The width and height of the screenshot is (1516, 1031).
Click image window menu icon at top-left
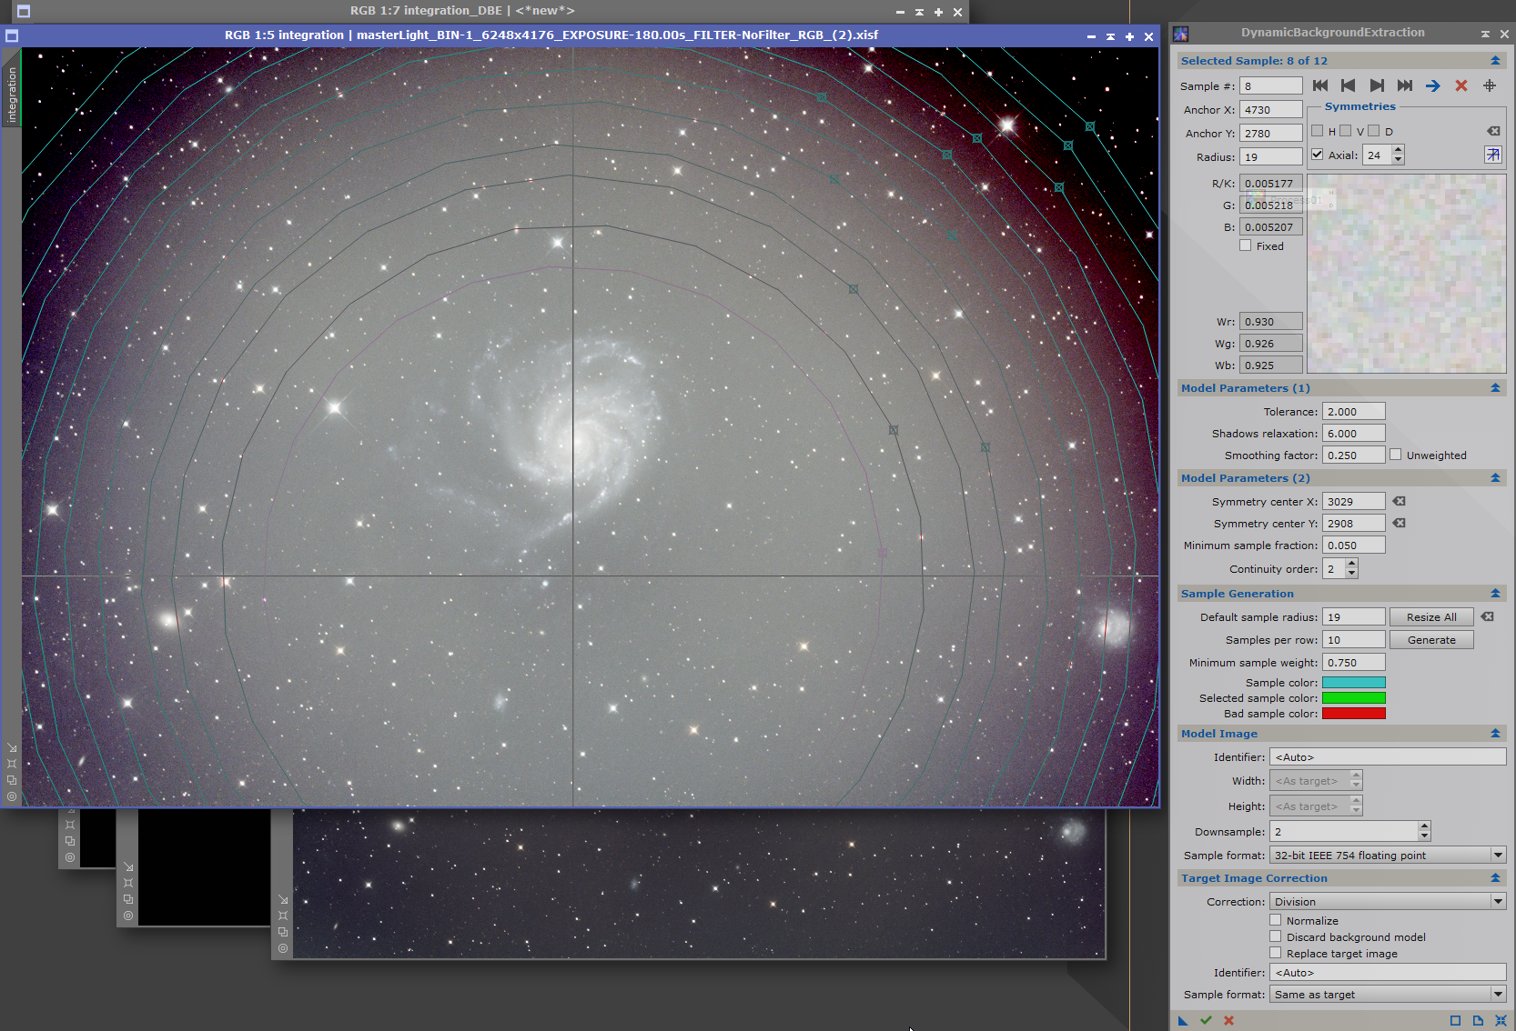pyautogui.click(x=12, y=36)
